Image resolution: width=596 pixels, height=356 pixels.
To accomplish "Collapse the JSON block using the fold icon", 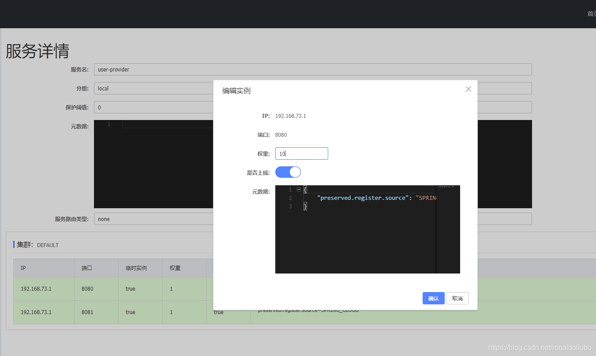I will pyautogui.click(x=299, y=189).
